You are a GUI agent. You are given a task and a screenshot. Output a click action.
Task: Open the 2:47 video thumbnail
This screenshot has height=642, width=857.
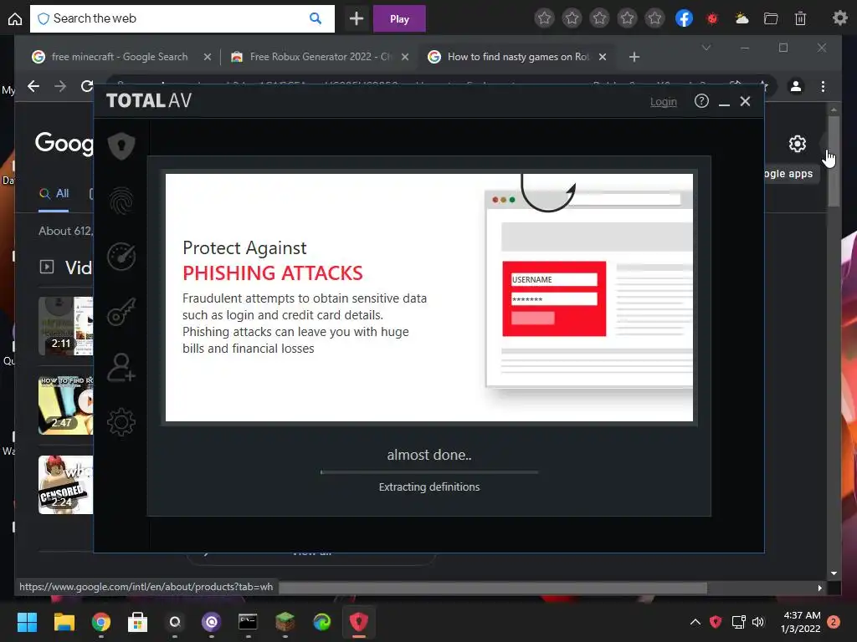(65, 405)
